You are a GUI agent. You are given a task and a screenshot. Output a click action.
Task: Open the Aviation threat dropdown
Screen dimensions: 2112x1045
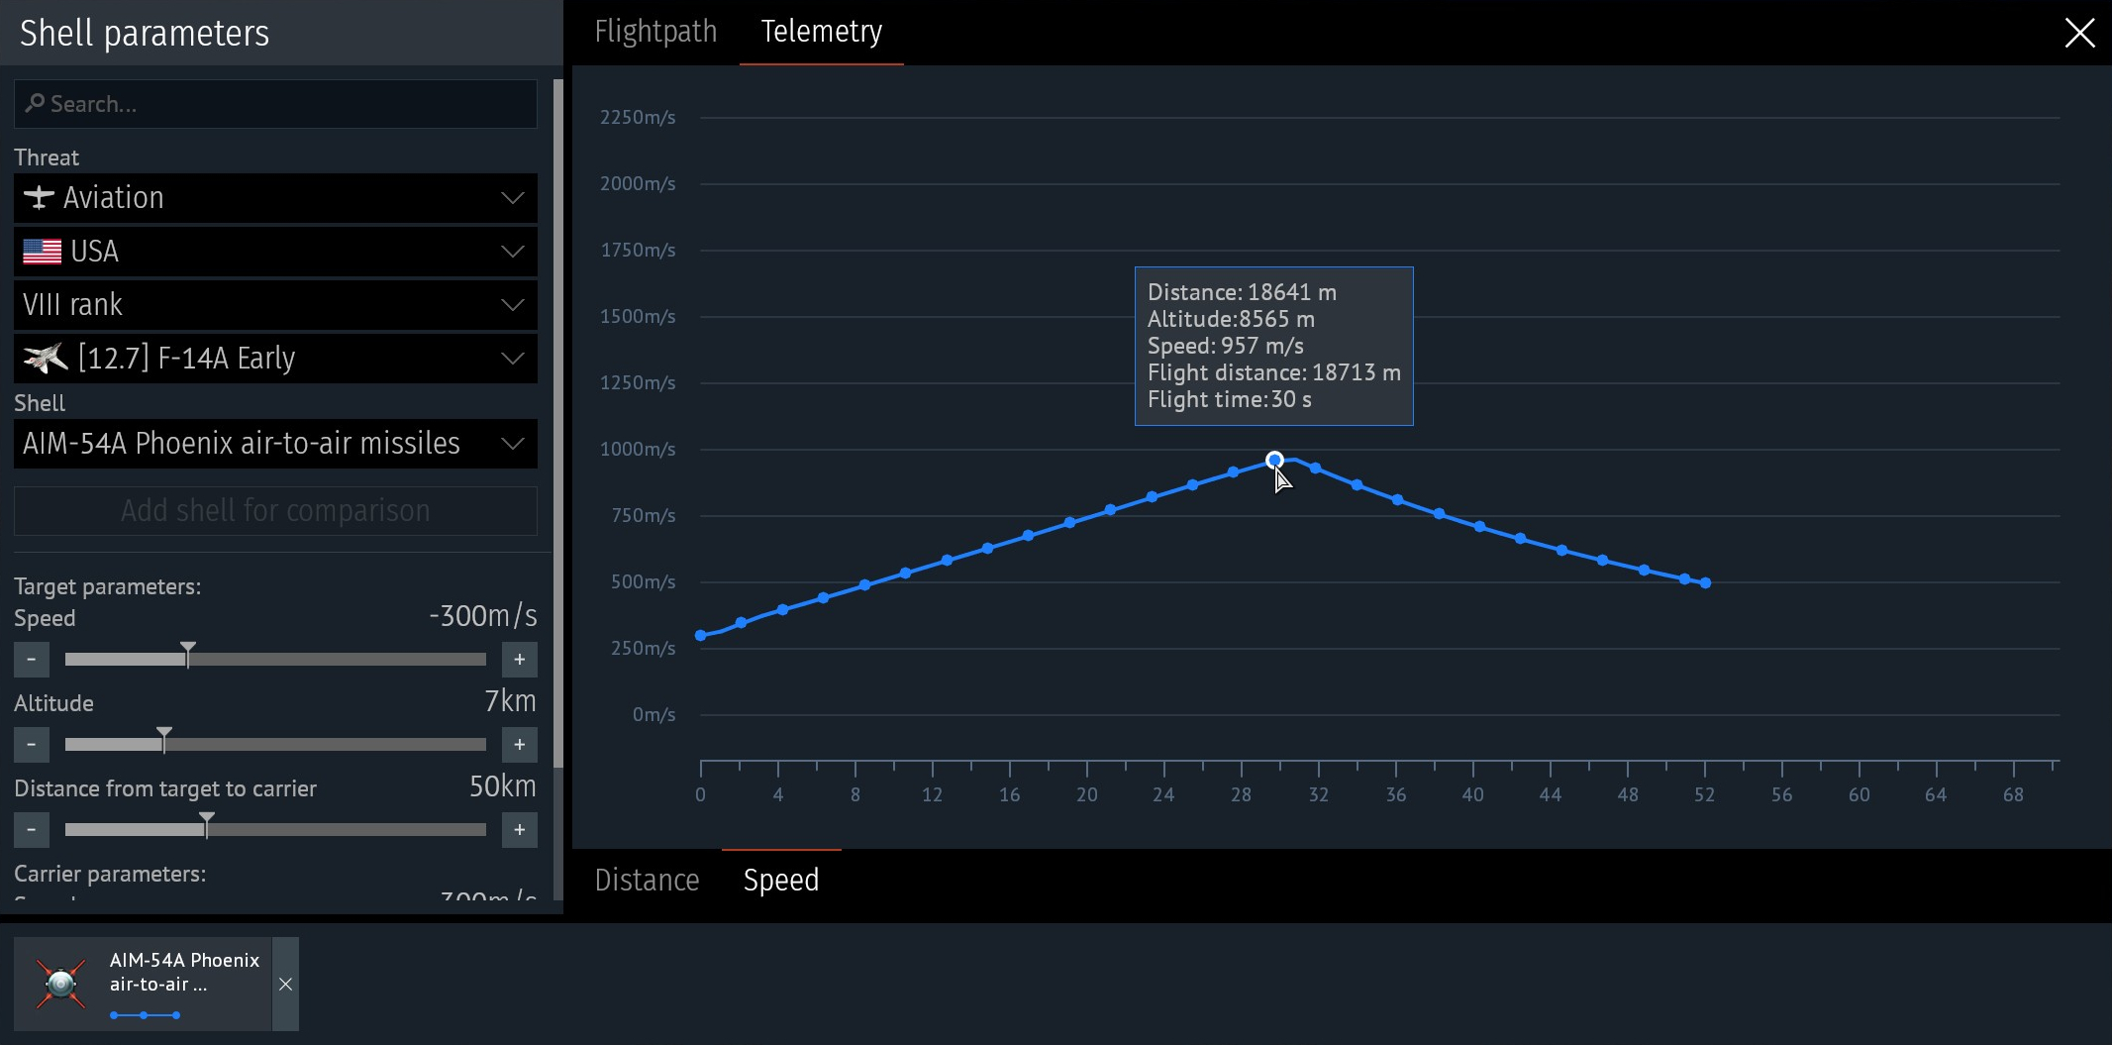(x=275, y=198)
